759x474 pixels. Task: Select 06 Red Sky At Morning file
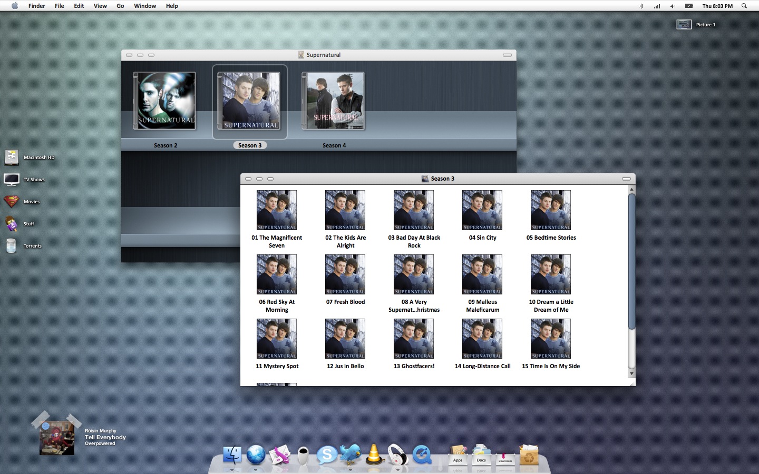click(277, 274)
